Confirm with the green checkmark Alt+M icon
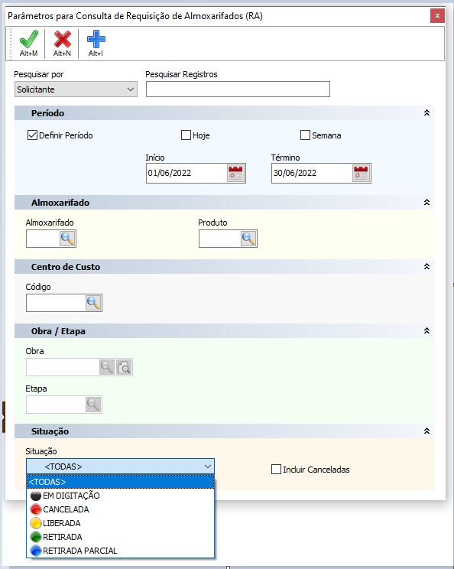This screenshot has width=454, height=569. coord(28,43)
